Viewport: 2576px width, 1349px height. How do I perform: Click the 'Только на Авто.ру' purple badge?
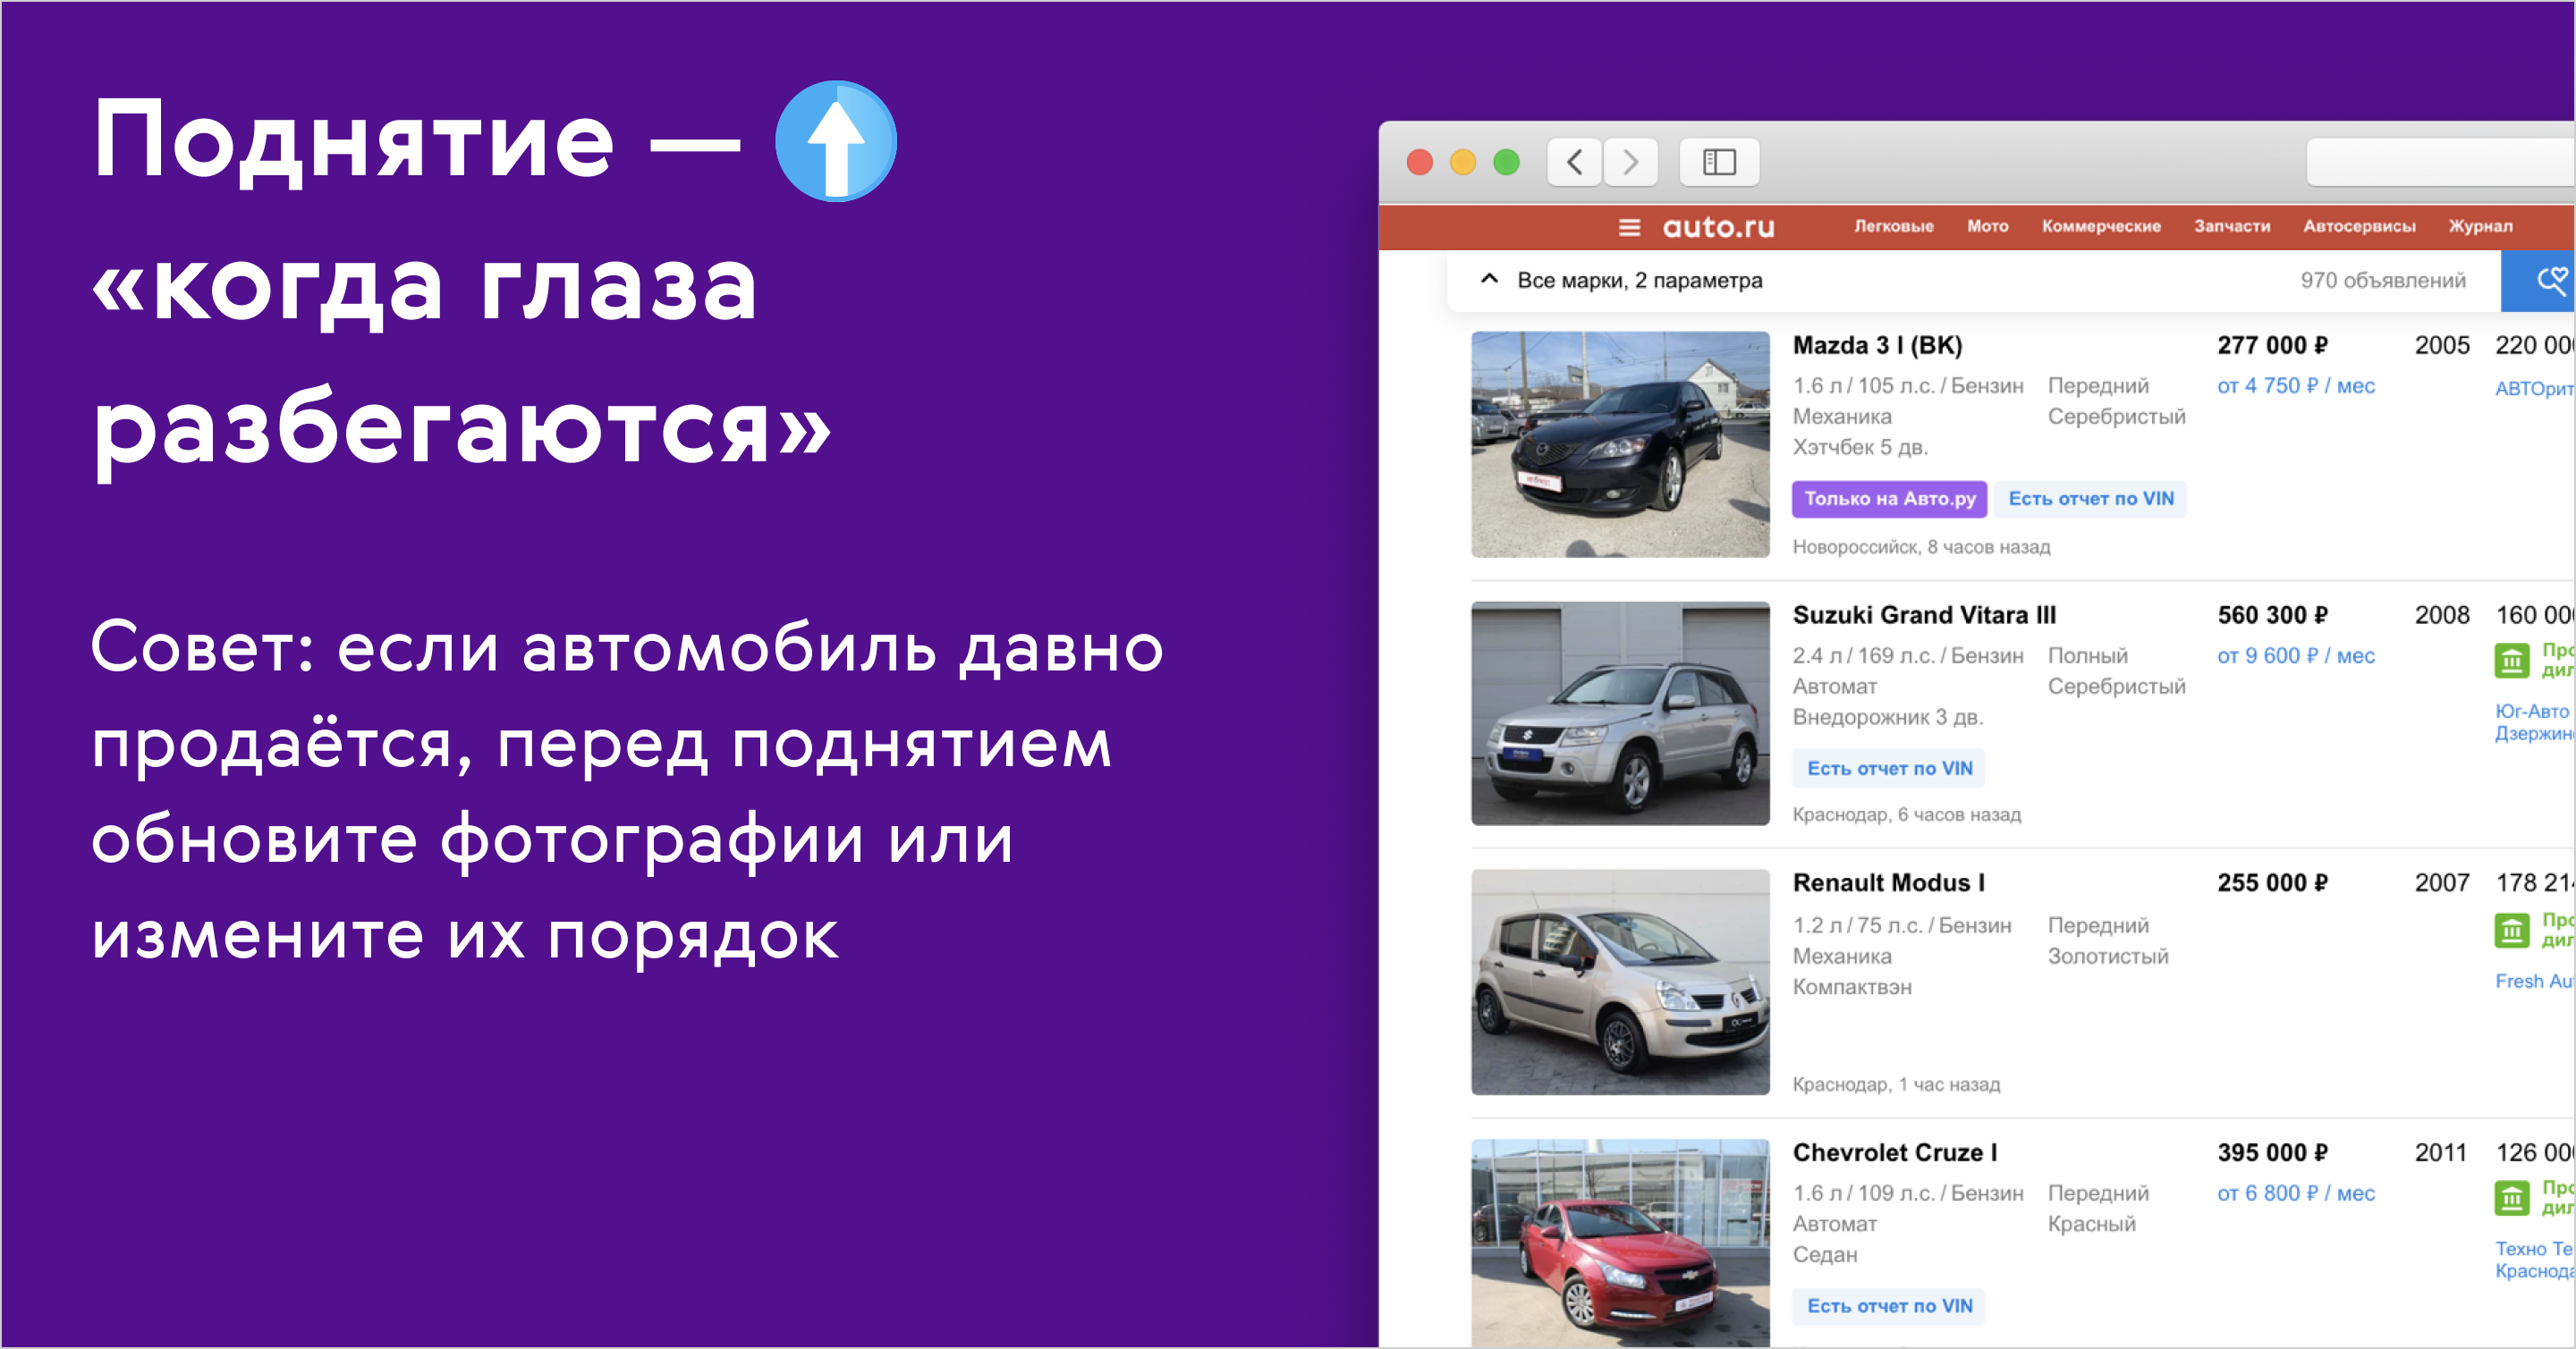(1889, 499)
